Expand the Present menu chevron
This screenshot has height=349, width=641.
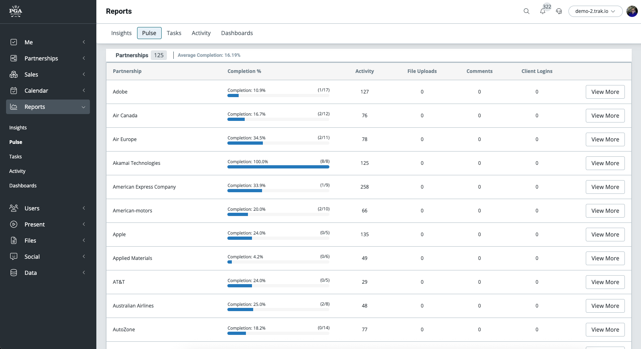(84, 224)
